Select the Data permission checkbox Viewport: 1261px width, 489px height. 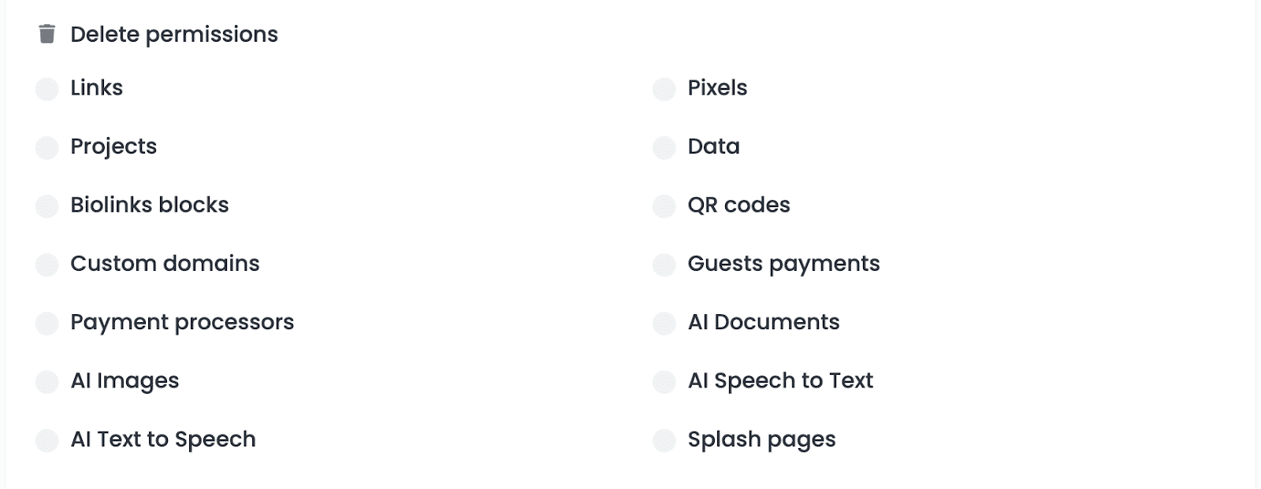point(664,147)
